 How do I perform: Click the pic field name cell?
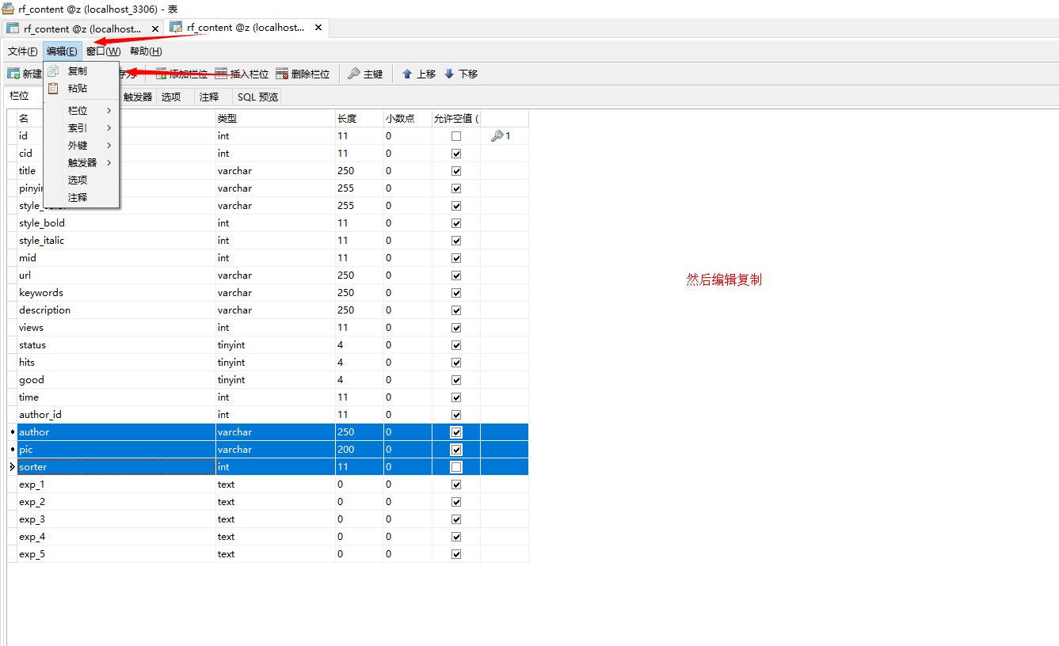116,450
